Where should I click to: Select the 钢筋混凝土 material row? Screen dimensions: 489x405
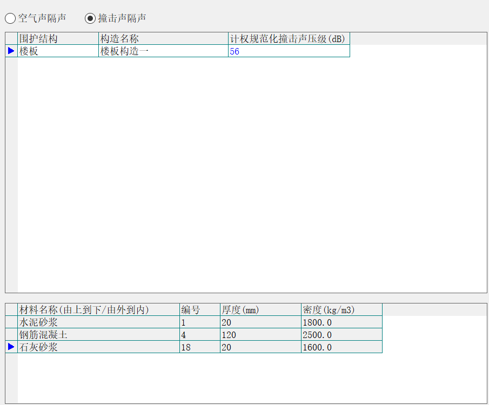[x=98, y=335]
